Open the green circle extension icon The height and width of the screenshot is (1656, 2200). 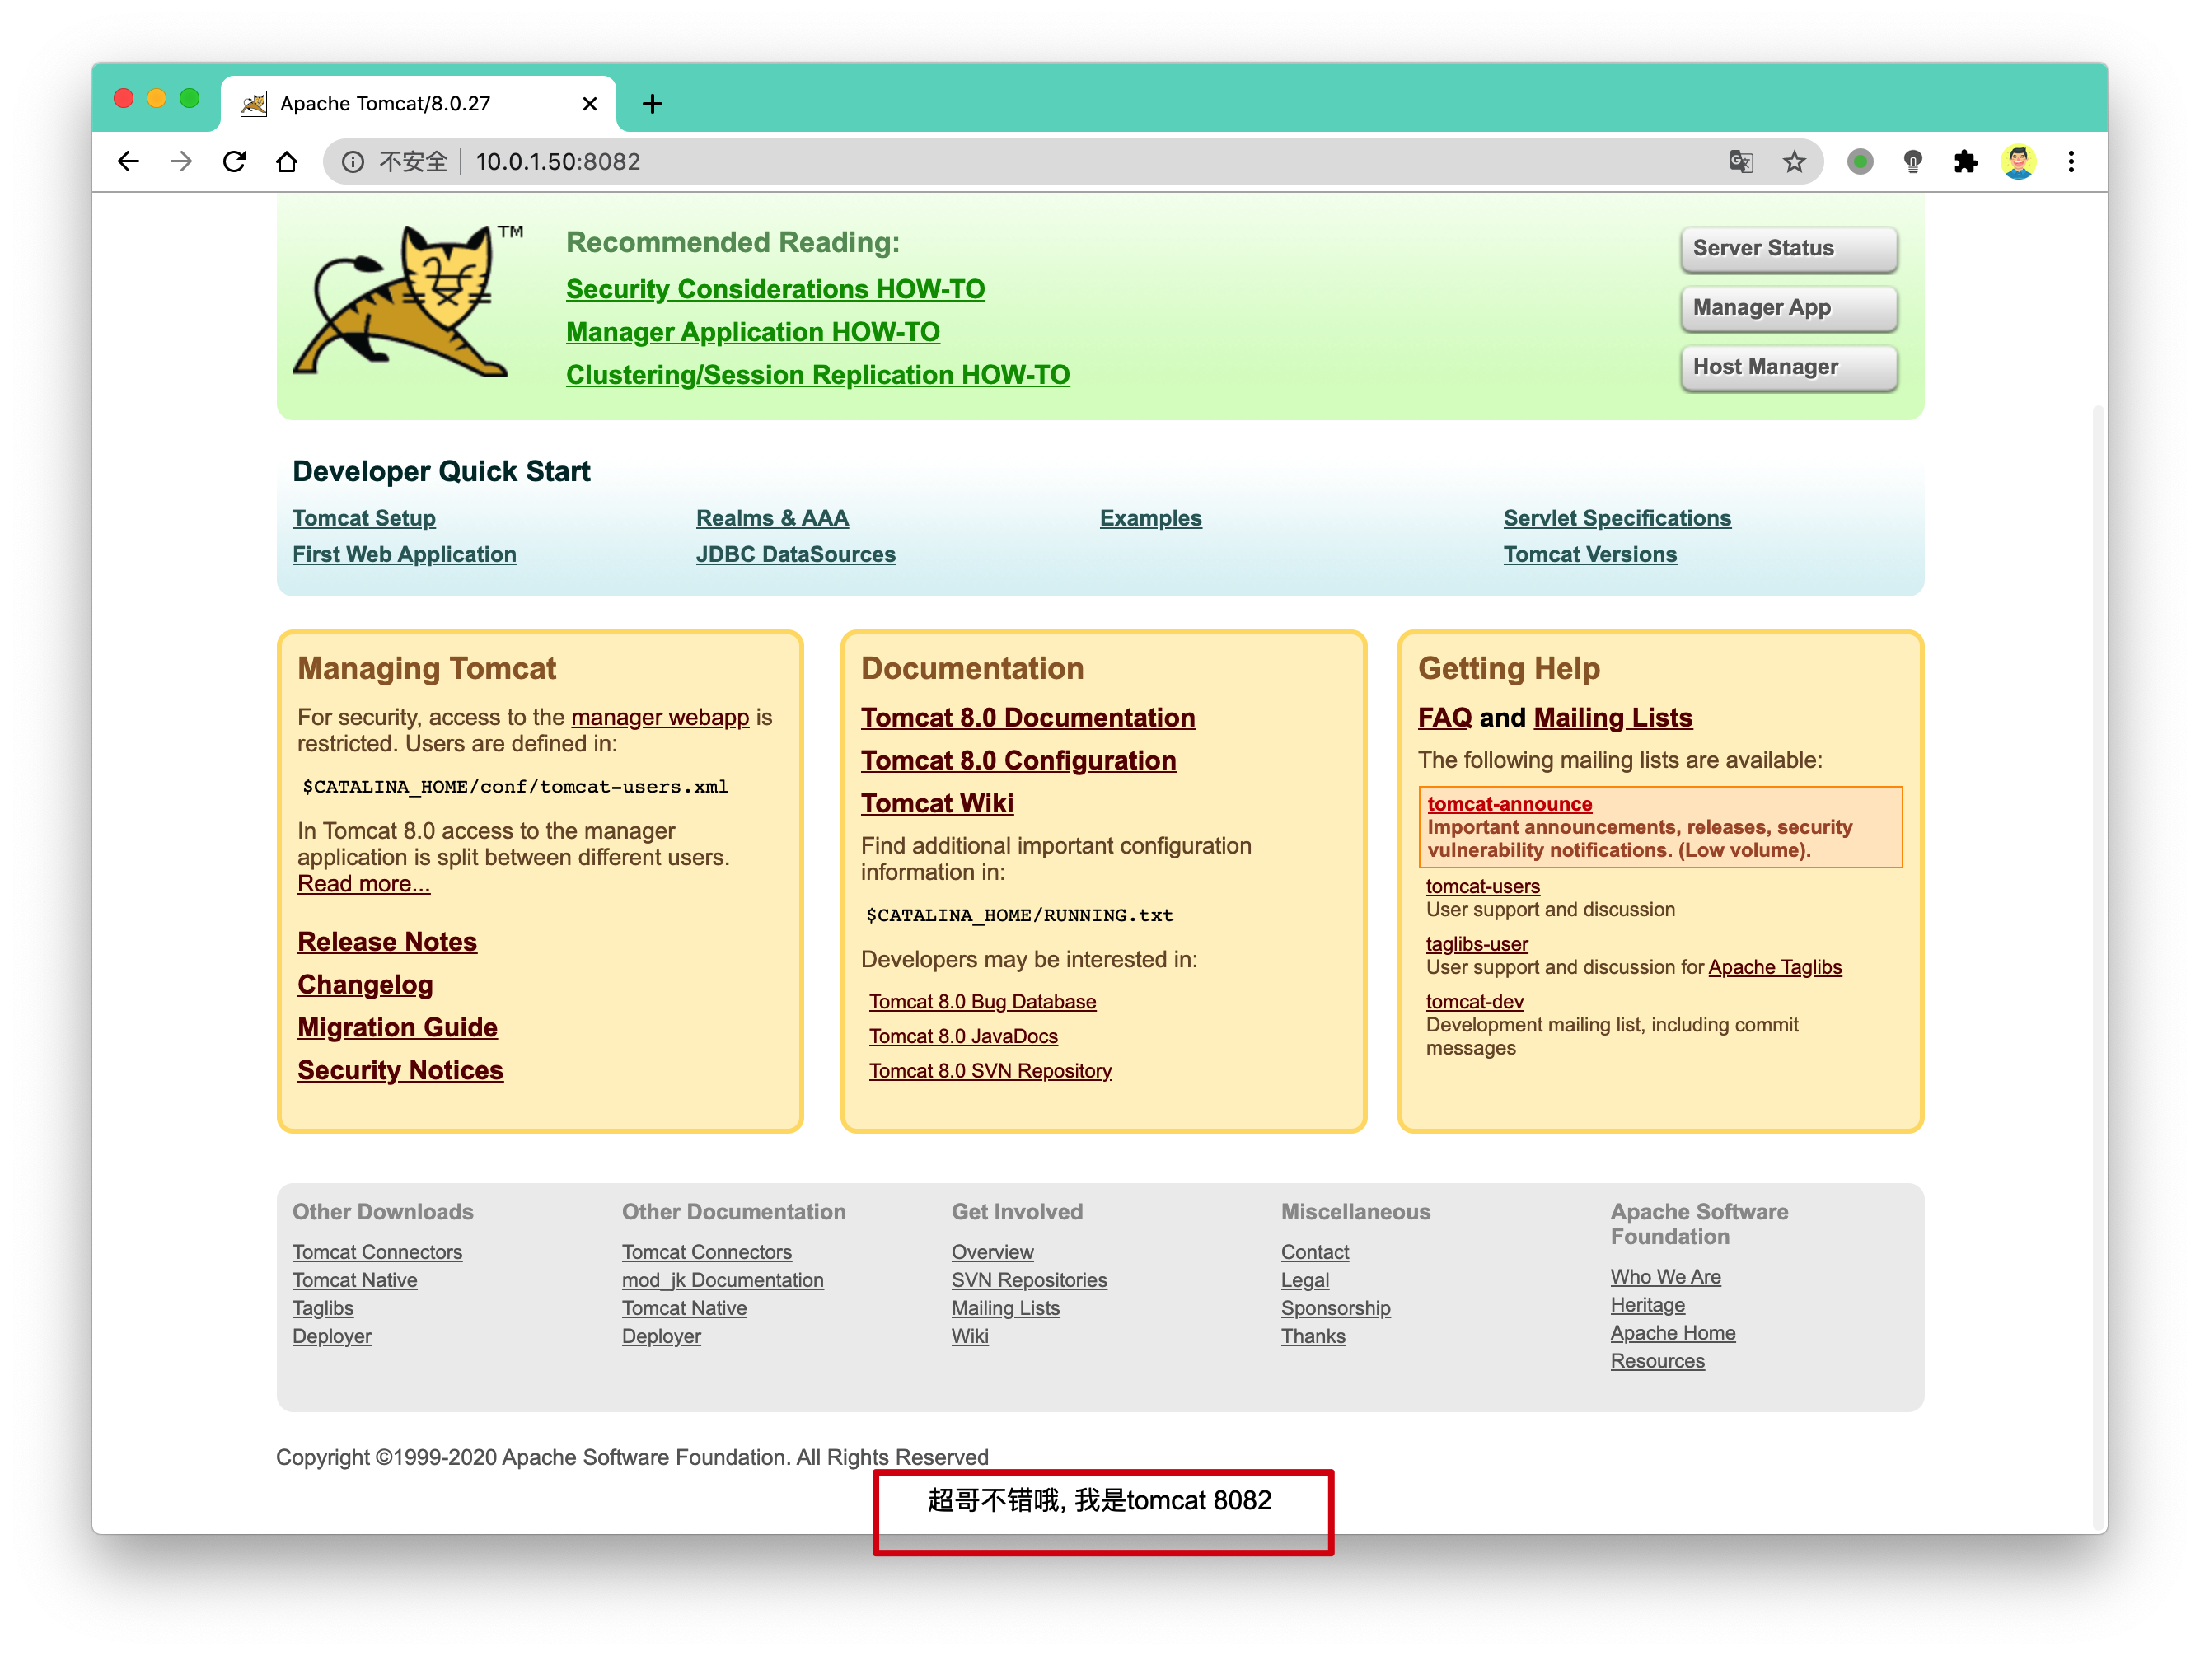coord(1860,161)
